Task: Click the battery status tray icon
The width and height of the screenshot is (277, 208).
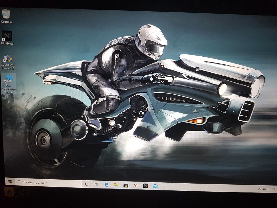Action: (x=264, y=189)
